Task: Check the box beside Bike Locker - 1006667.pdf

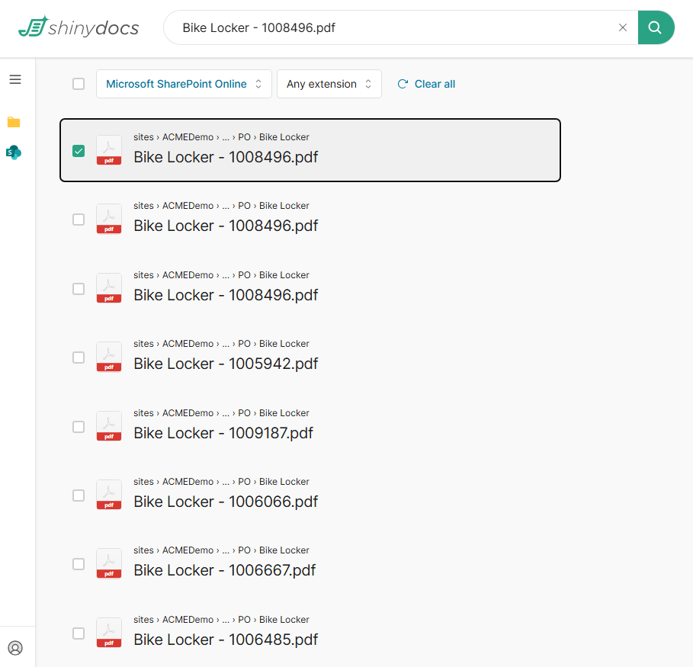Action: click(79, 564)
